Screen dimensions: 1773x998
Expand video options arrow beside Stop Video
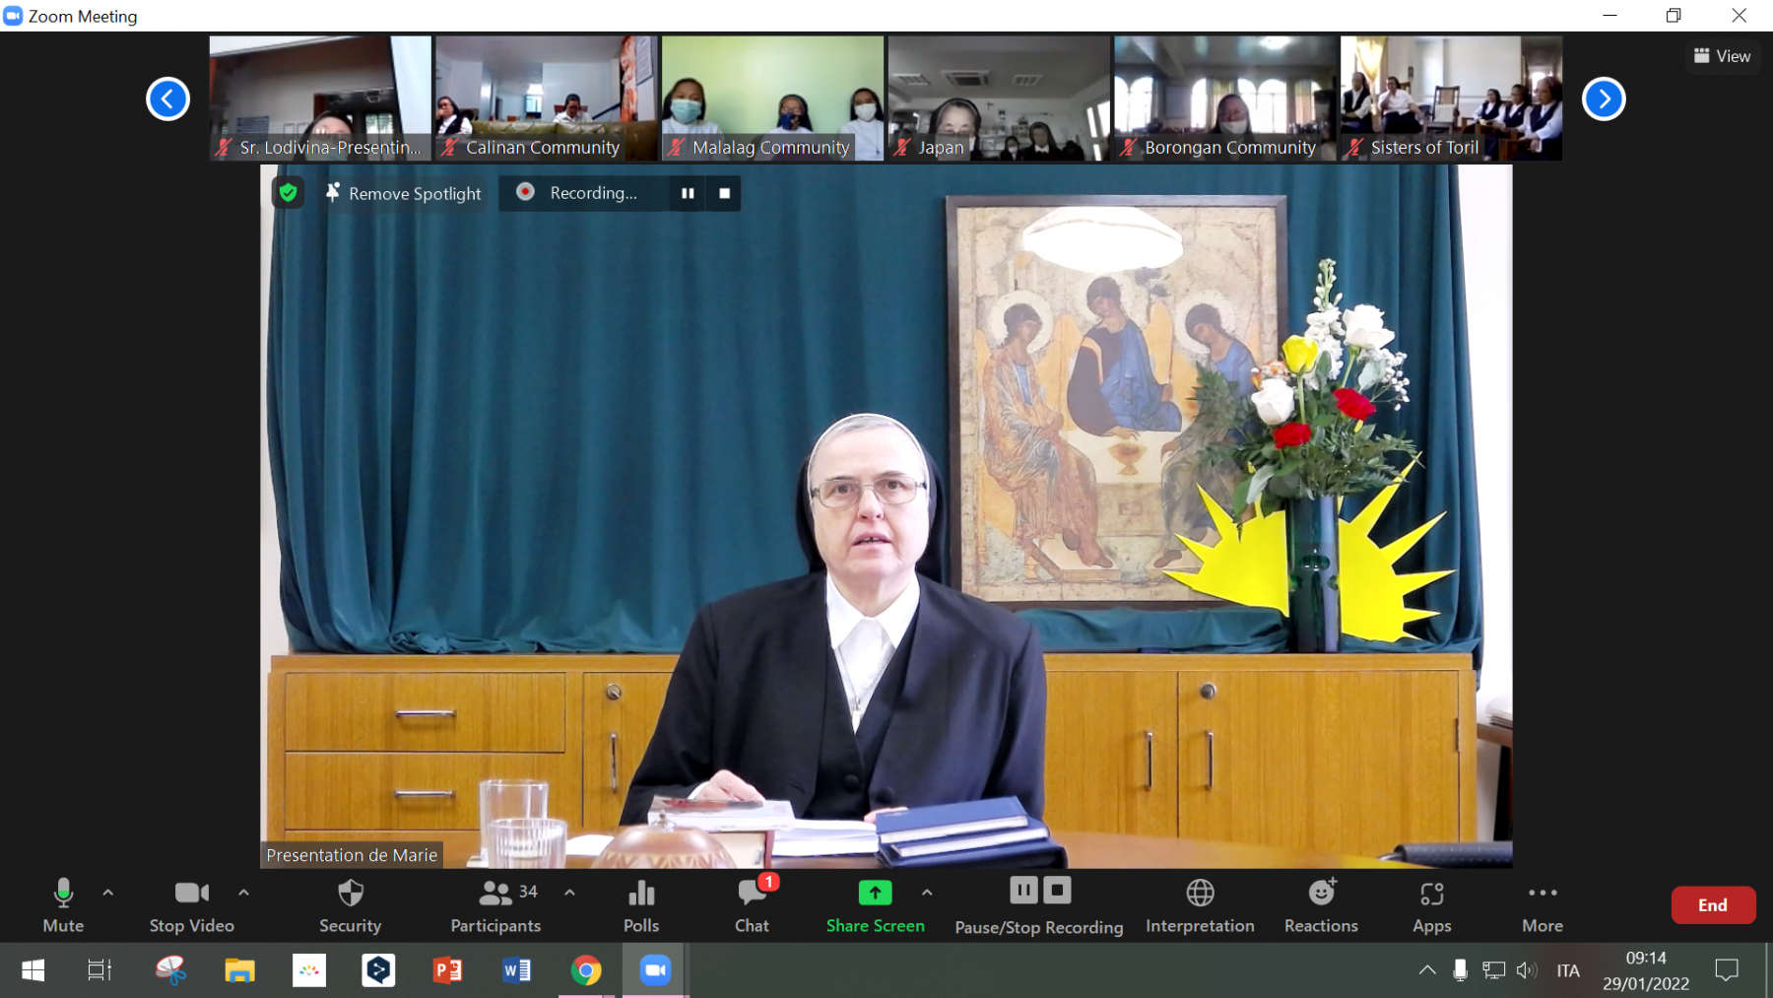coord(243,893)
